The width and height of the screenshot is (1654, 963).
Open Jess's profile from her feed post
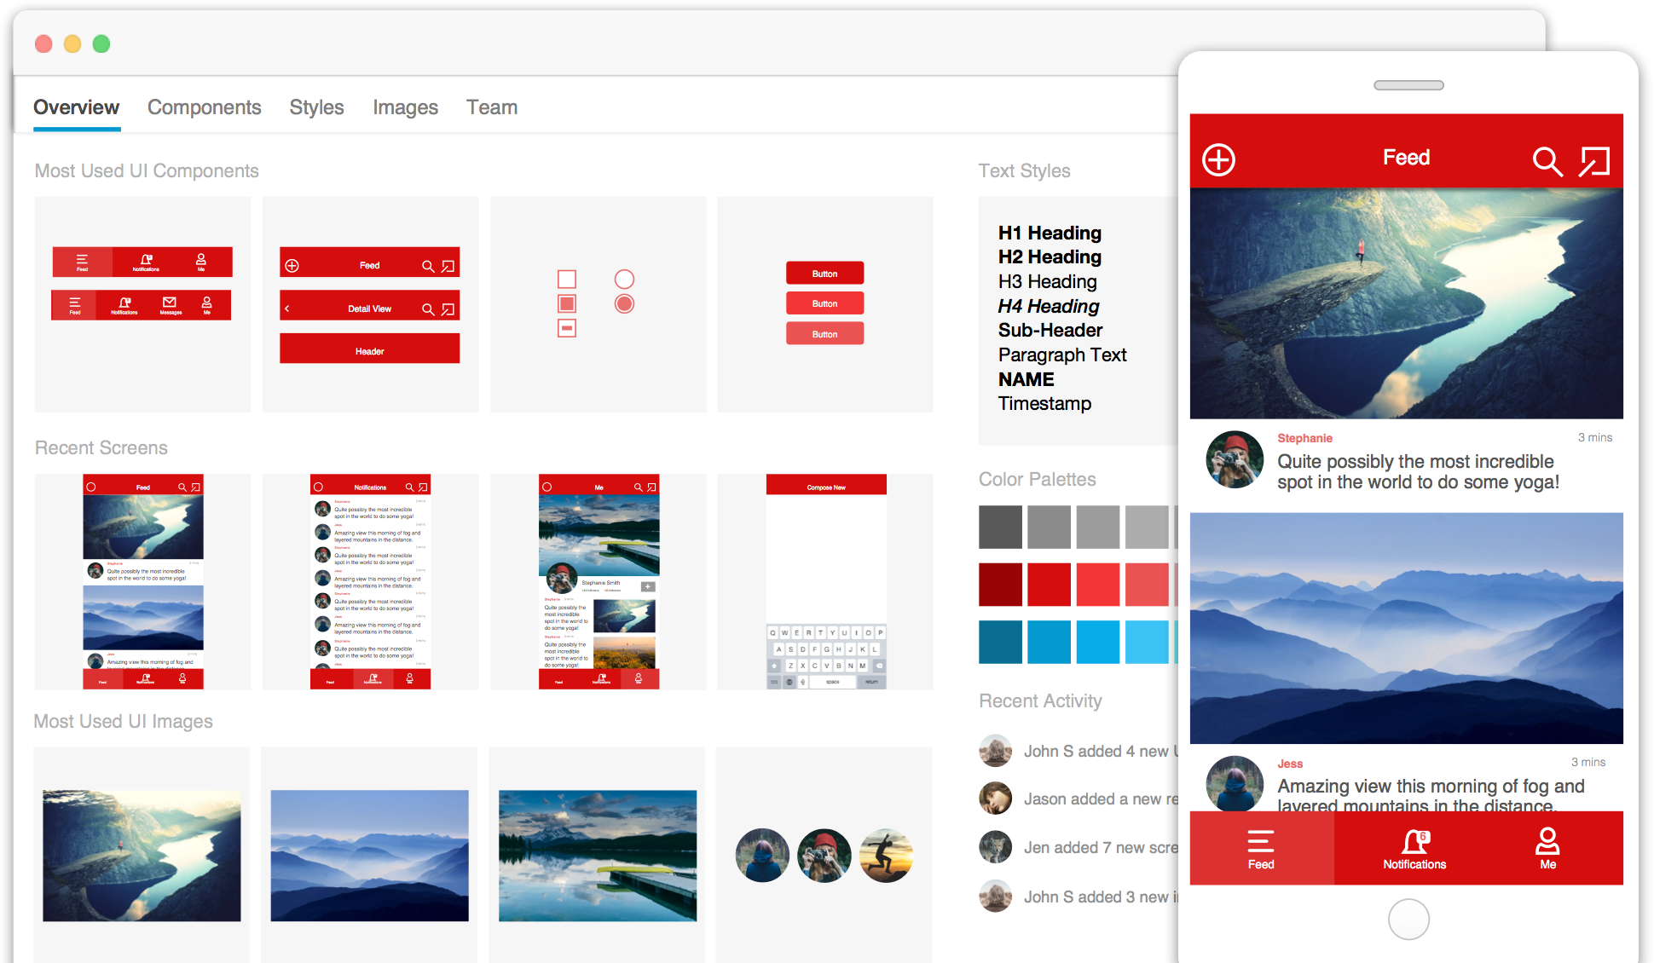point(1234,783)
